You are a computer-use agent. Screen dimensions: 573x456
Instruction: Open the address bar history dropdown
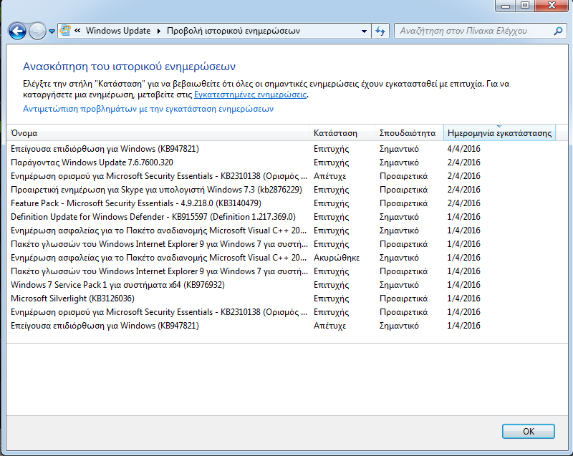(363, 31)
